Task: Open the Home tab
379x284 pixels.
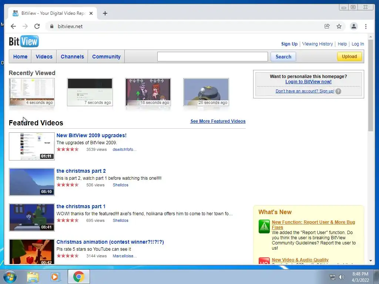Action: (20, 57)
